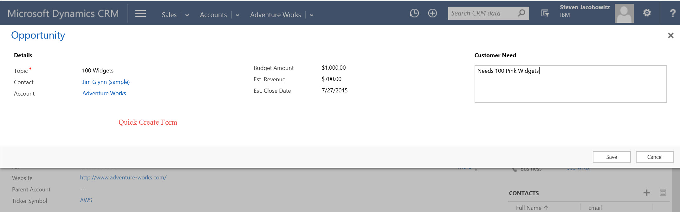Image resolution: width=680 pixels, height=212 pixels.
Task: Click the user profile avatar
Action: (624, 13)
